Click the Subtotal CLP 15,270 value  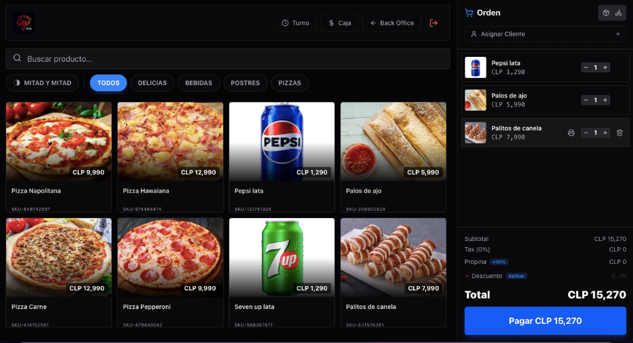tap(610, 239)
